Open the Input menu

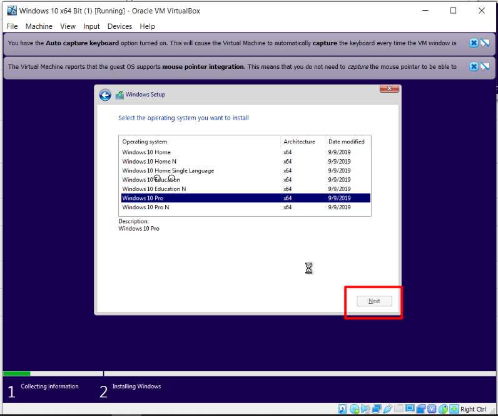pos(91,26)
